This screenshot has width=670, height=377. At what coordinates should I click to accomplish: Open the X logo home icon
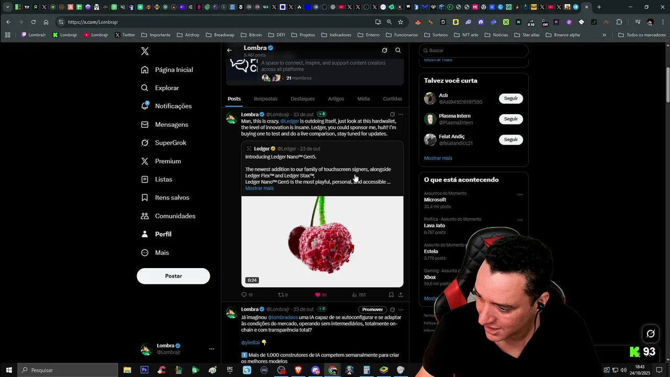point(145,51)
